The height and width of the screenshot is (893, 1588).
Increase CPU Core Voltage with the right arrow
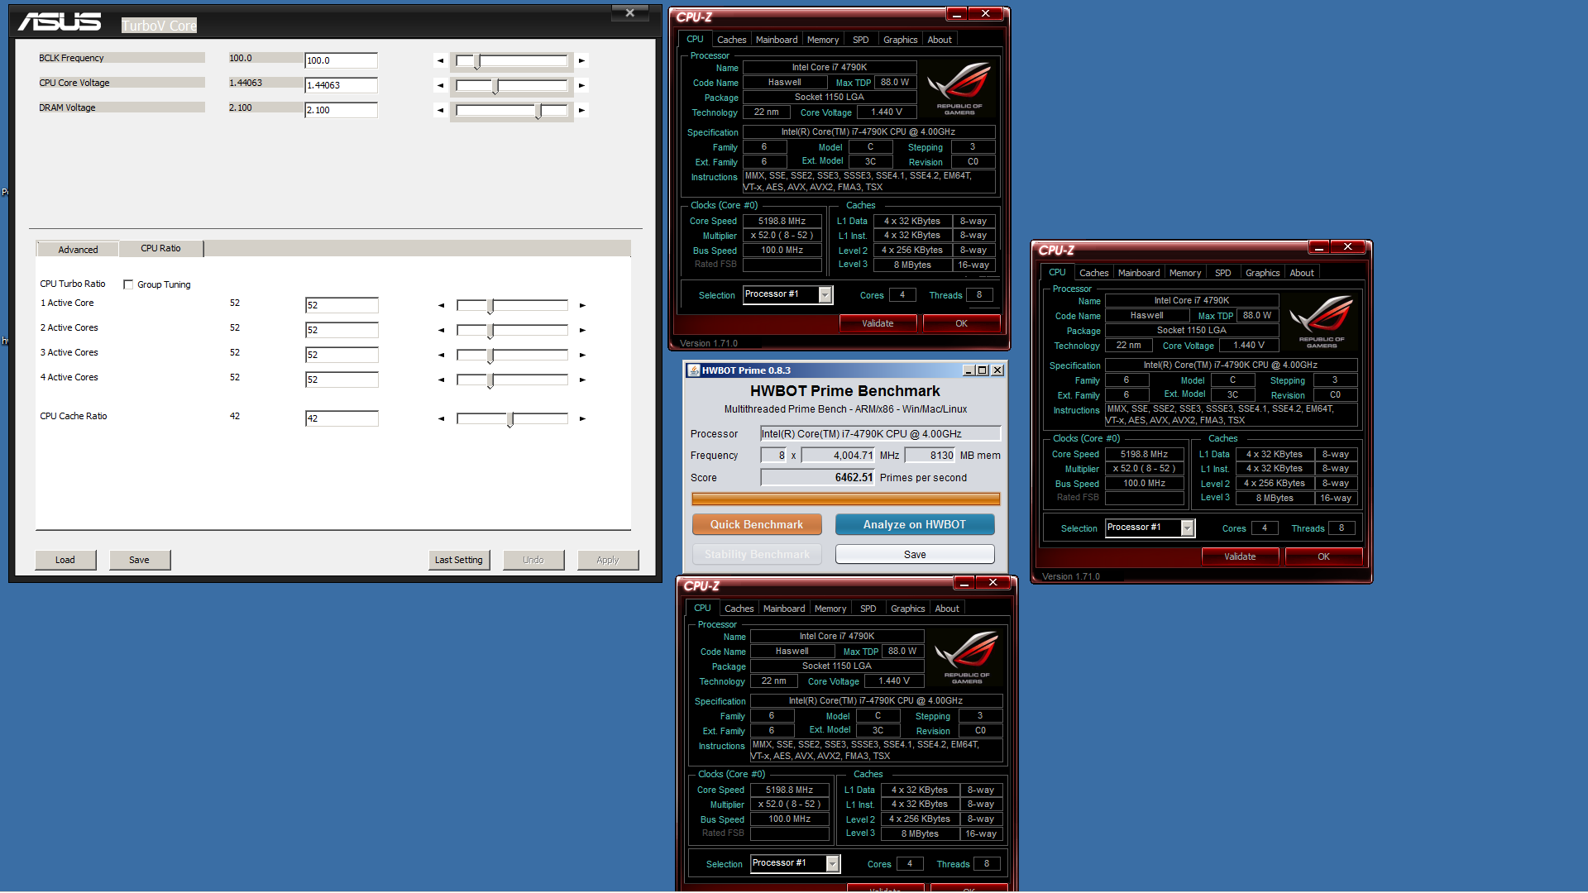[x=582, y=85]
